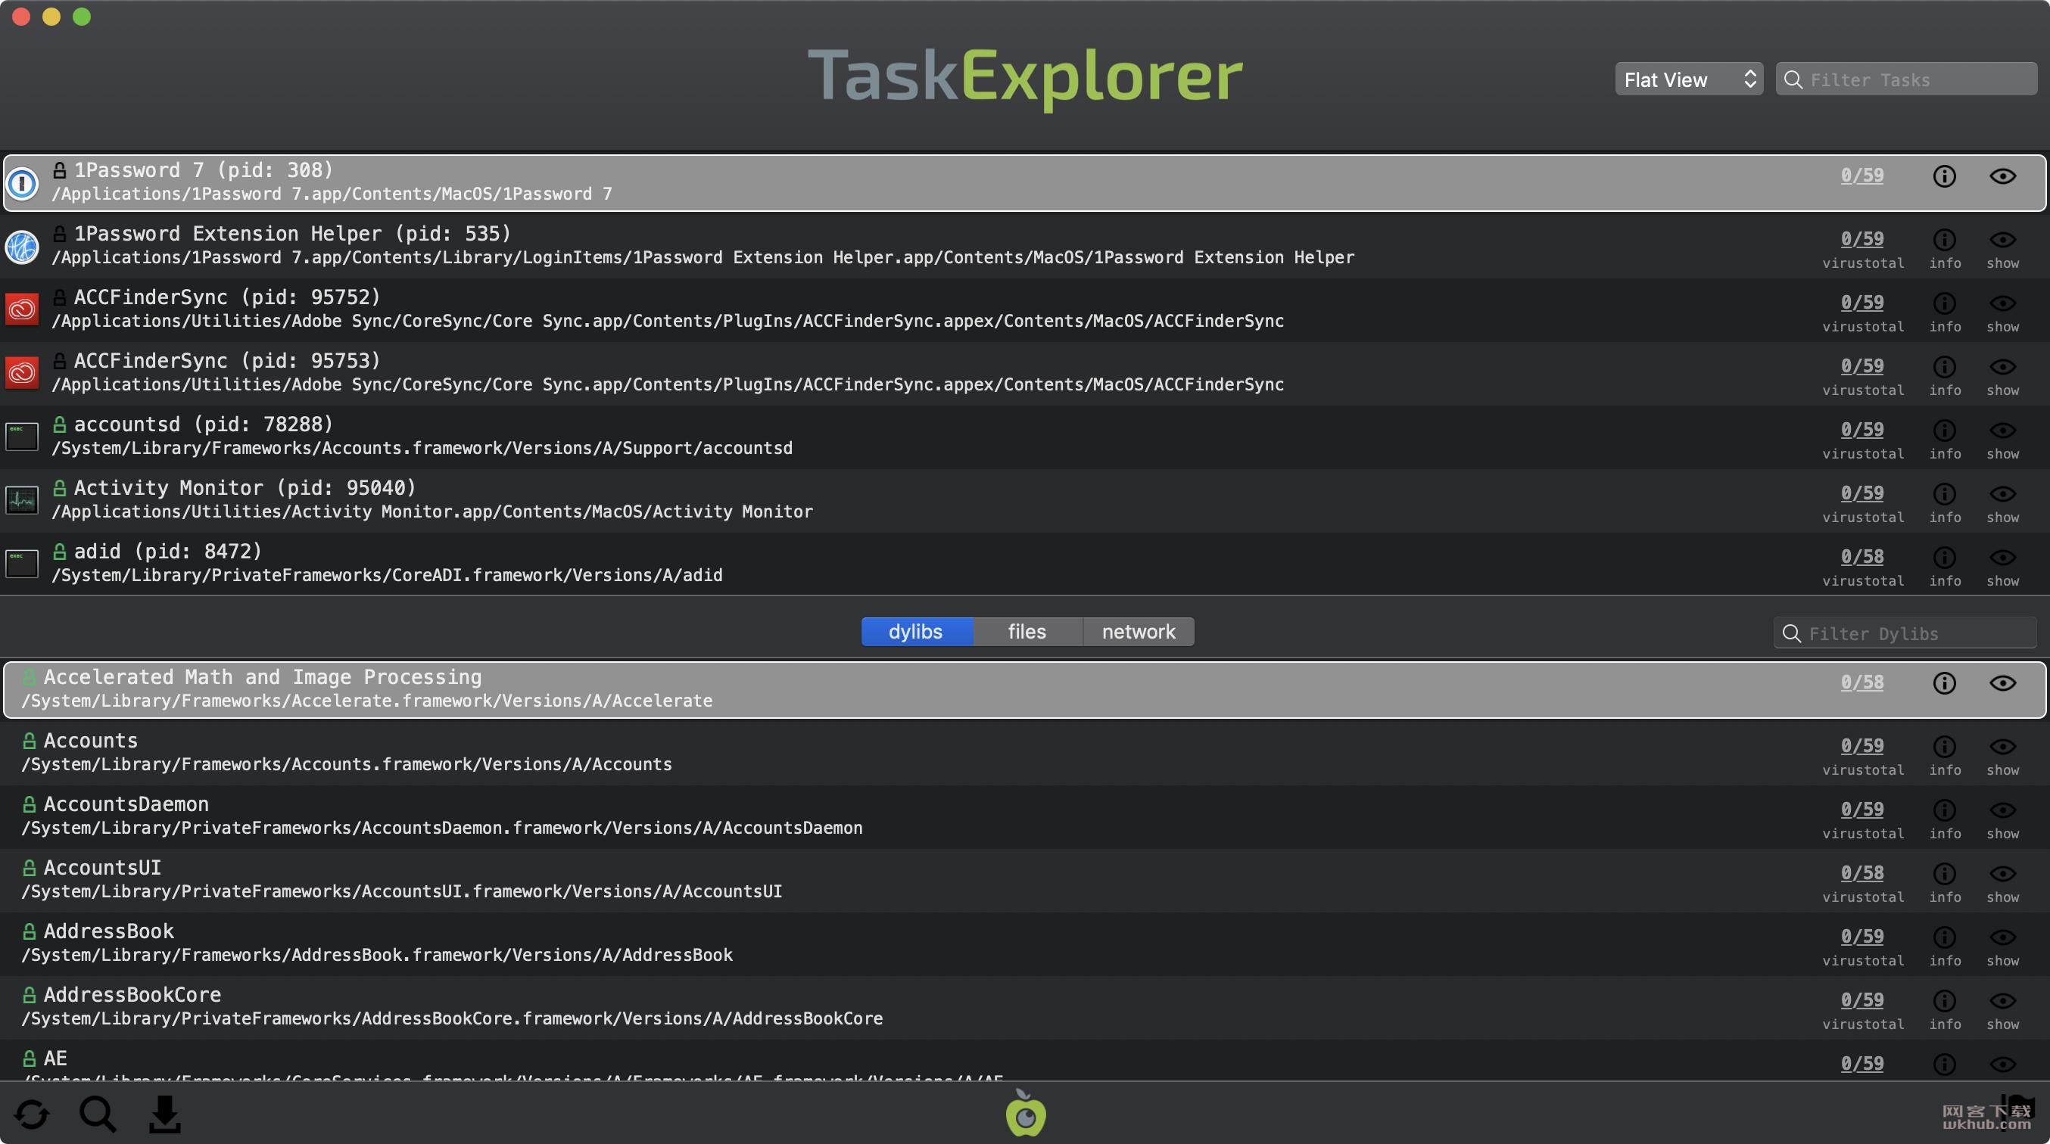Click eye show icon for adid
Image resolution: width=2050 pixels, height=1144 pixels.
pyautogui.click(x=2002, y=558)
